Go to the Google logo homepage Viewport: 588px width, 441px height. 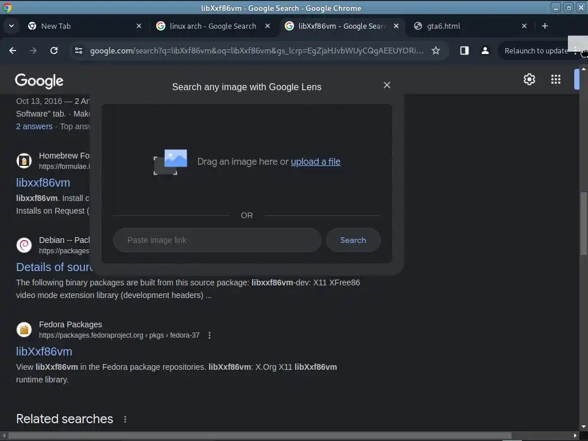(x=39, y=80)
